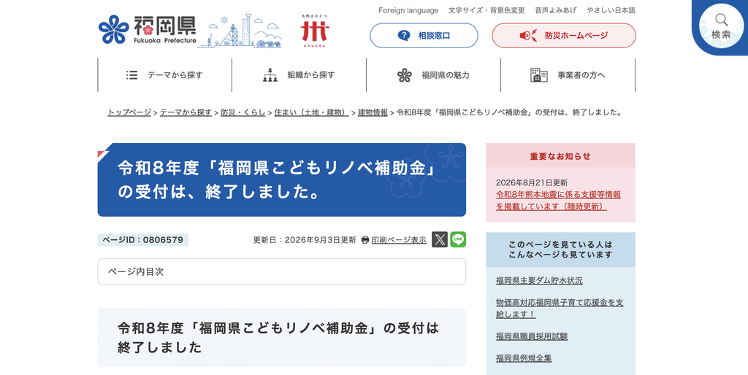Open テーマから探す menu

pyautogui.click(x=164, y=75)
